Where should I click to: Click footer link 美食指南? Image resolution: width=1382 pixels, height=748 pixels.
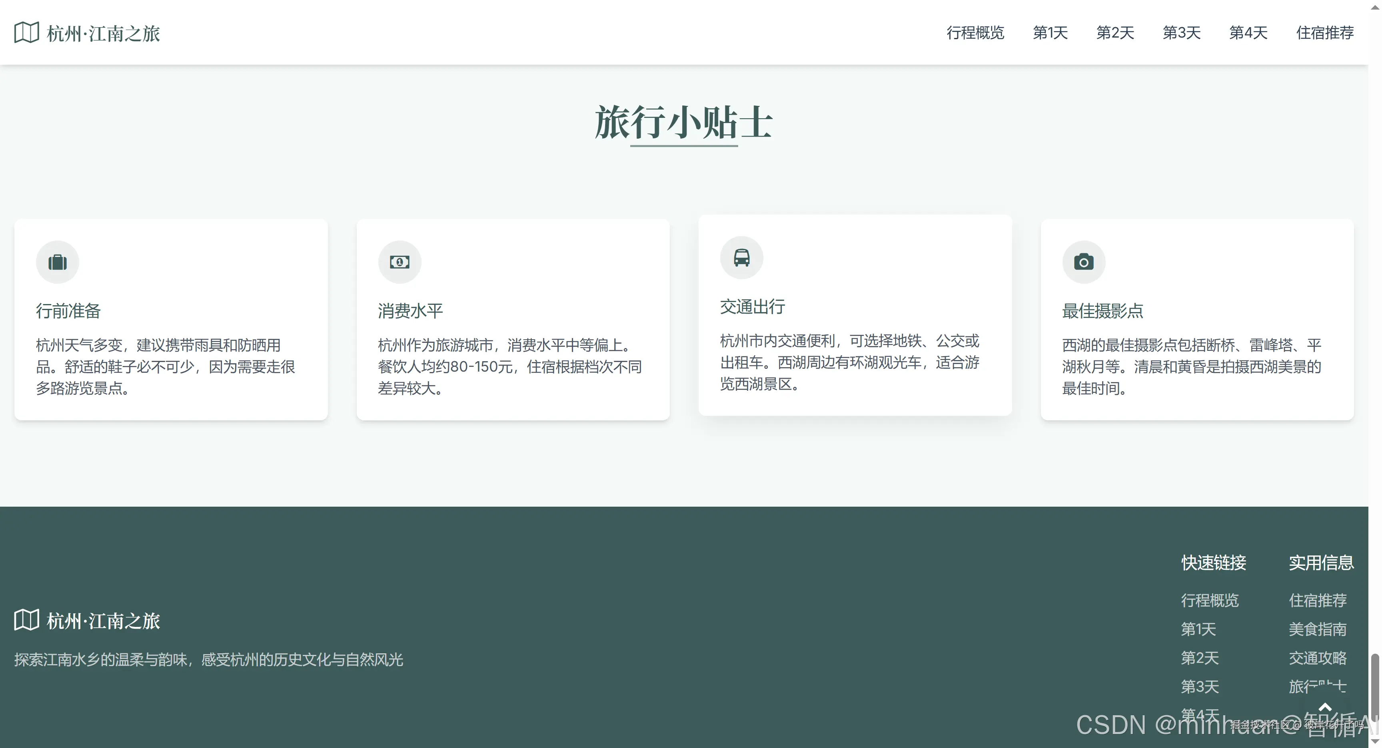[x=1318, y=629]
